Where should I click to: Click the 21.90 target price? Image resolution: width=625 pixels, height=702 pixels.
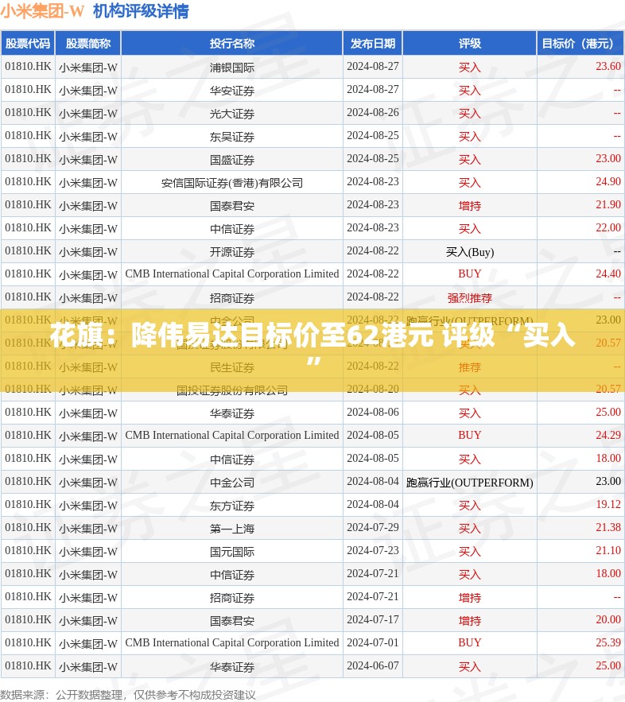[x=608, y=204]
